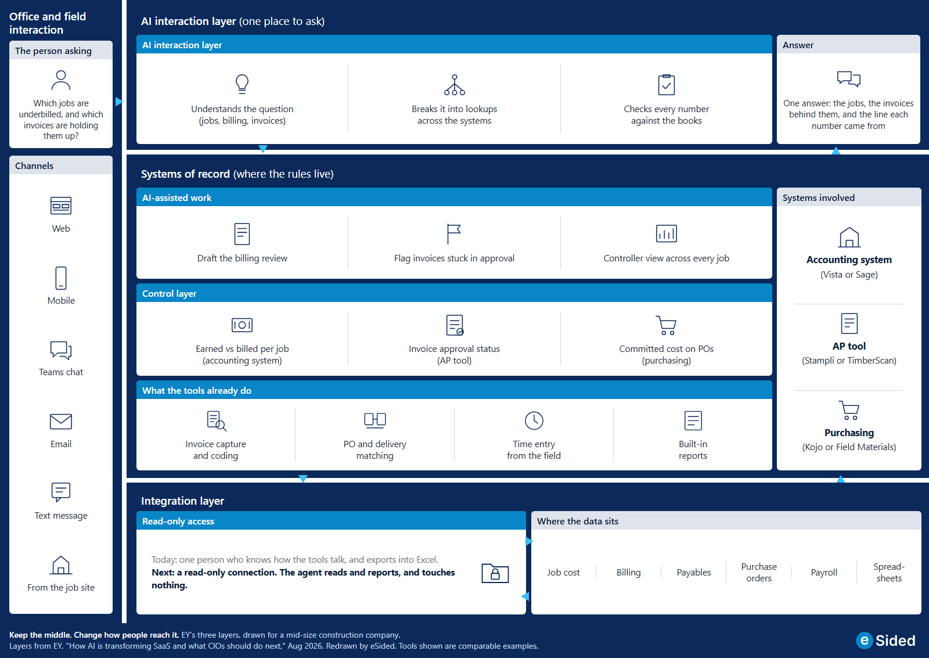Click the Read-only access header
The height and width of the screenshot is (658, 929).
tap(331, 521)
